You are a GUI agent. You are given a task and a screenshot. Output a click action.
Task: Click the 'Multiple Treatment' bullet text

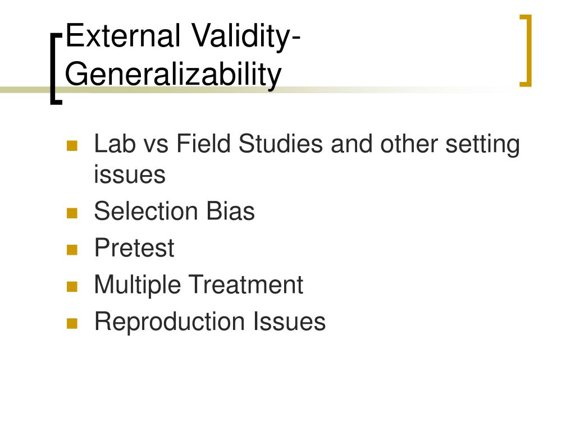(x=199, y=285)
